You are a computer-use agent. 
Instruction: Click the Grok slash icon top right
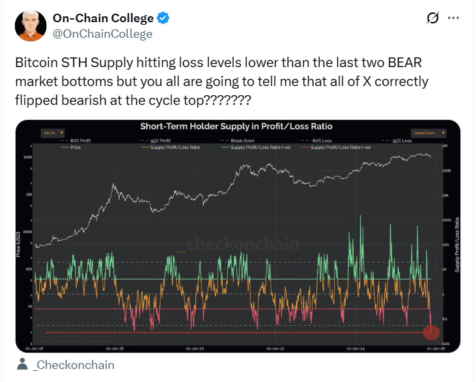tap(432, 19)
